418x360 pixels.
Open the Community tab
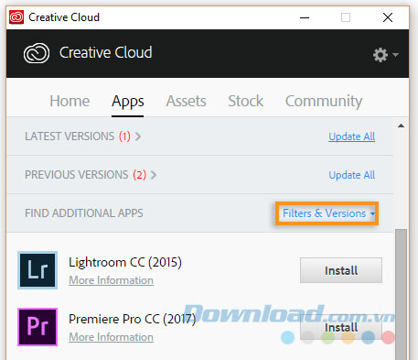324,102
